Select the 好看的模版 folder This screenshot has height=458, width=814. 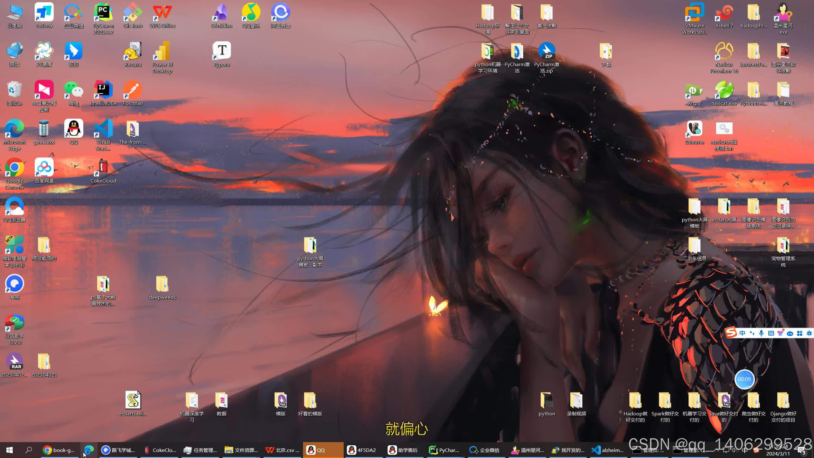[x=310, y=404]
